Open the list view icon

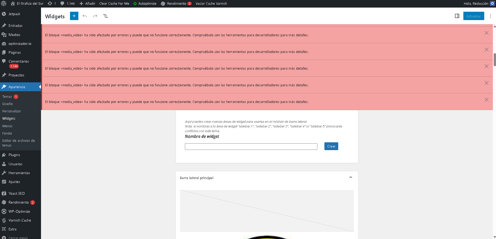tap(106, 16)
